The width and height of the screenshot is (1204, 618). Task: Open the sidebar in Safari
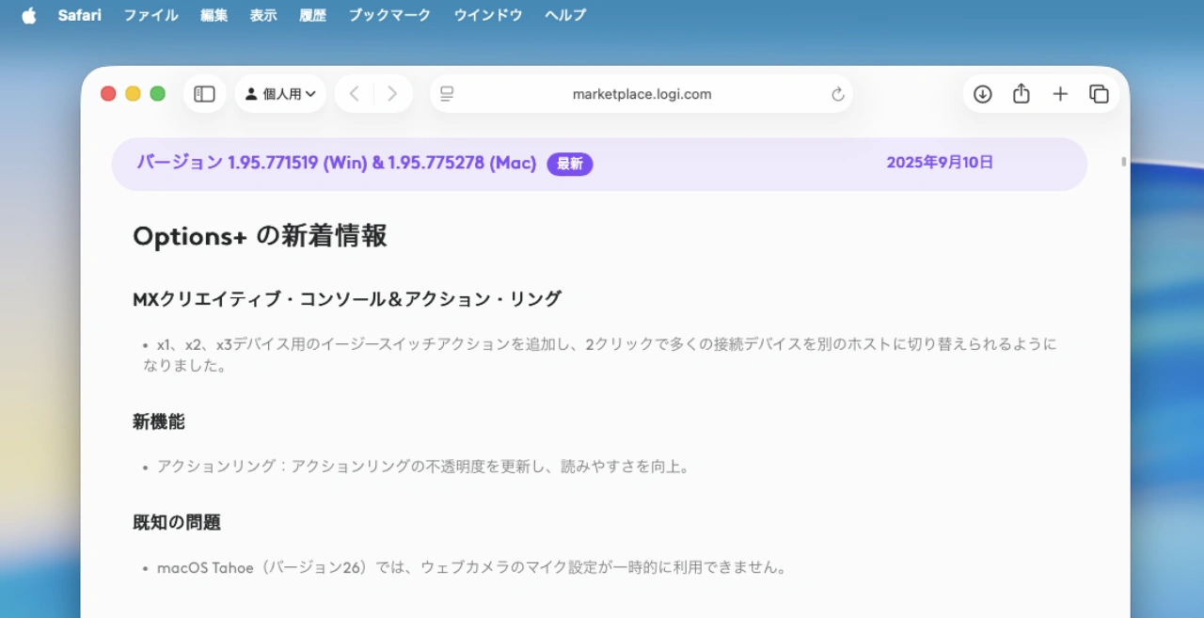tap(204, 93)
